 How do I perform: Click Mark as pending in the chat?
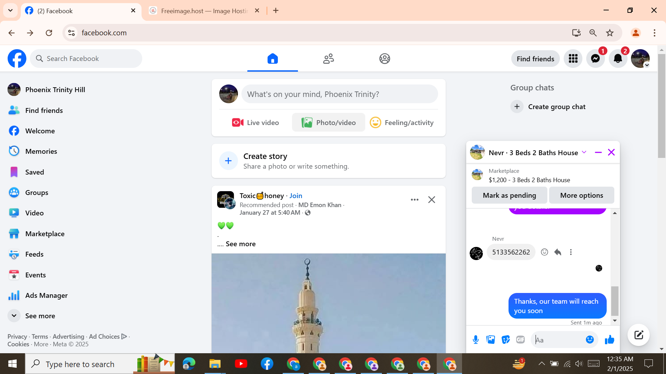pos(509,195)
